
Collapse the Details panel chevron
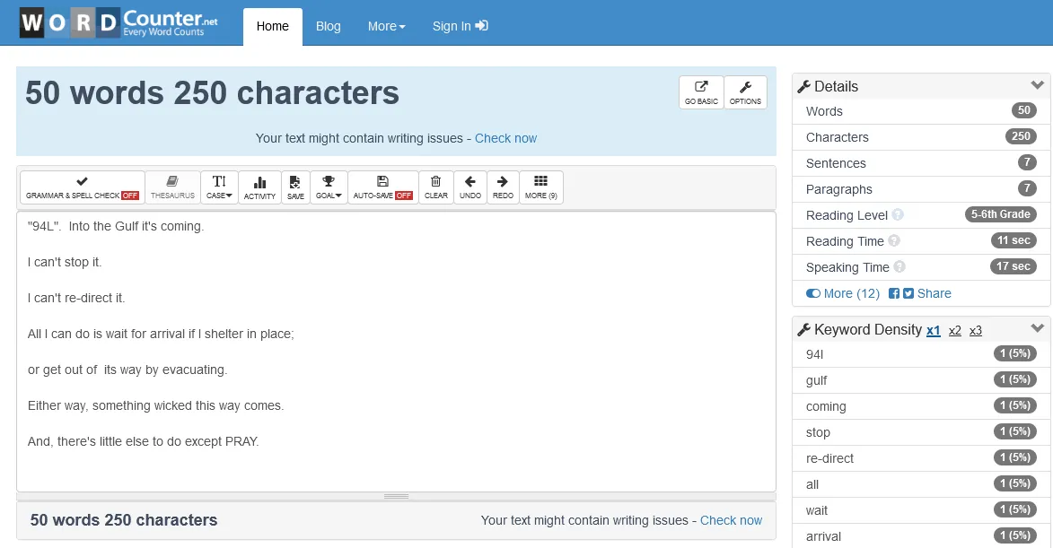coord(1038,85)
